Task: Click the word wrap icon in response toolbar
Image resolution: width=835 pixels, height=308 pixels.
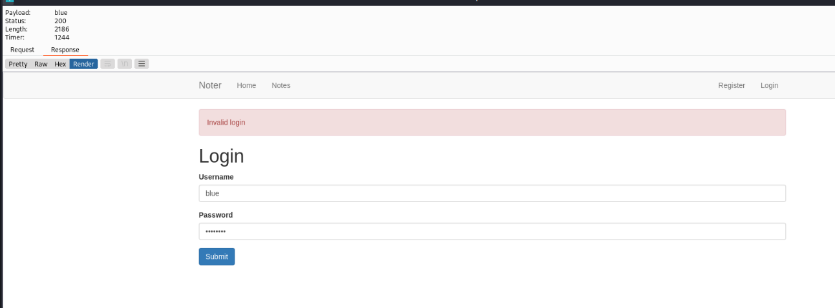Action: [x=108, y=64]
